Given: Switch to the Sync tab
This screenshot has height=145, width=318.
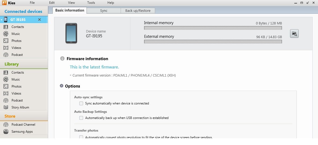Looking at the screenshot, I should (x=104, y=11).
